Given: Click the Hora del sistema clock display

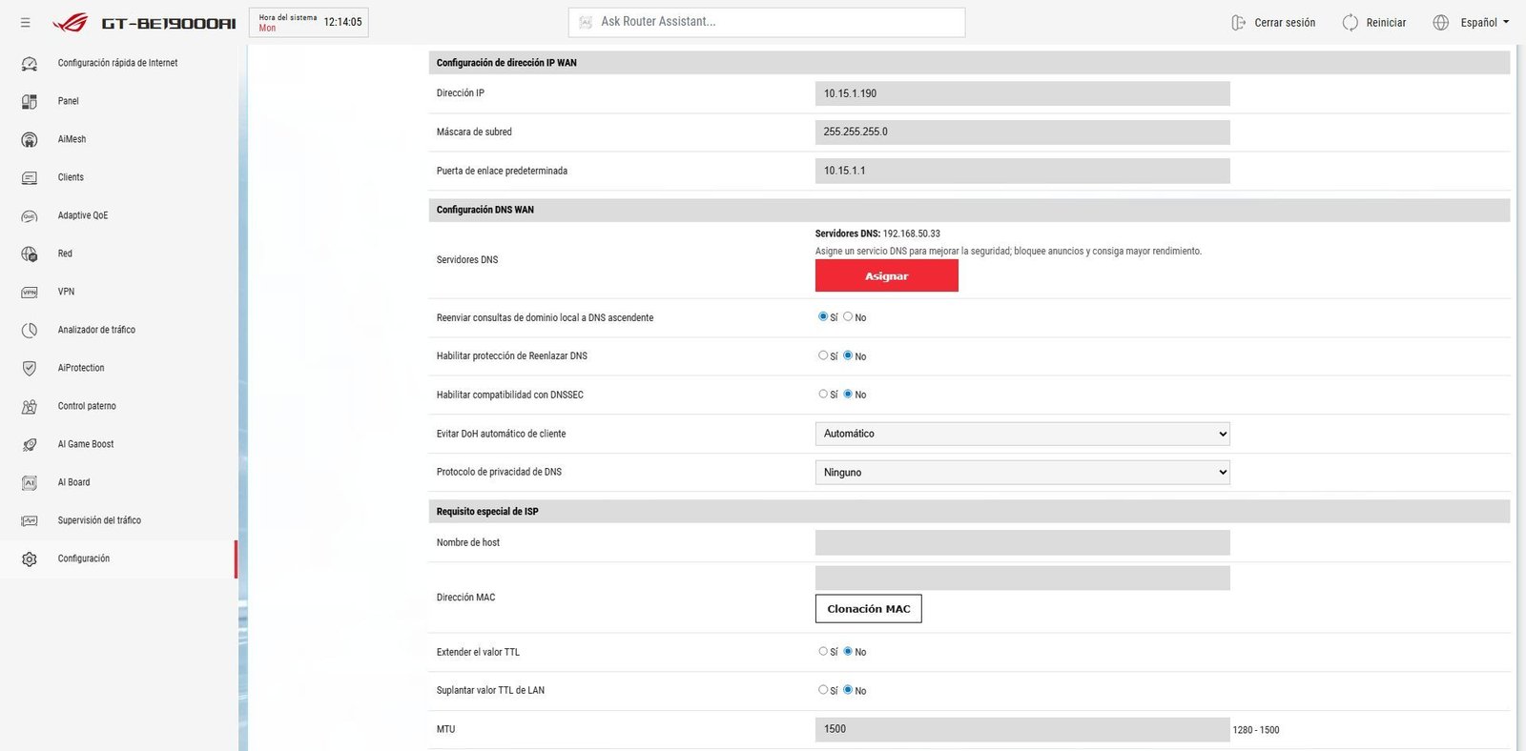Looking at the screenshot, I should [x=309, y=22].
